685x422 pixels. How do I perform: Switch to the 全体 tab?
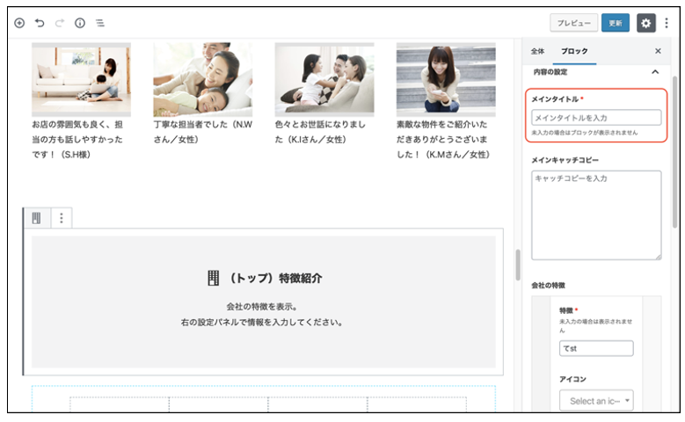click(538, 51)
